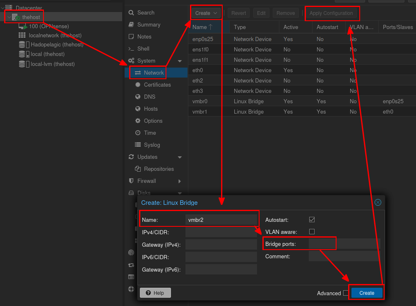Click the Time clock icon

tap(138, 133)
